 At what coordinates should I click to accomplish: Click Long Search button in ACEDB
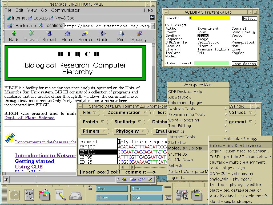[x=244, y=64]
